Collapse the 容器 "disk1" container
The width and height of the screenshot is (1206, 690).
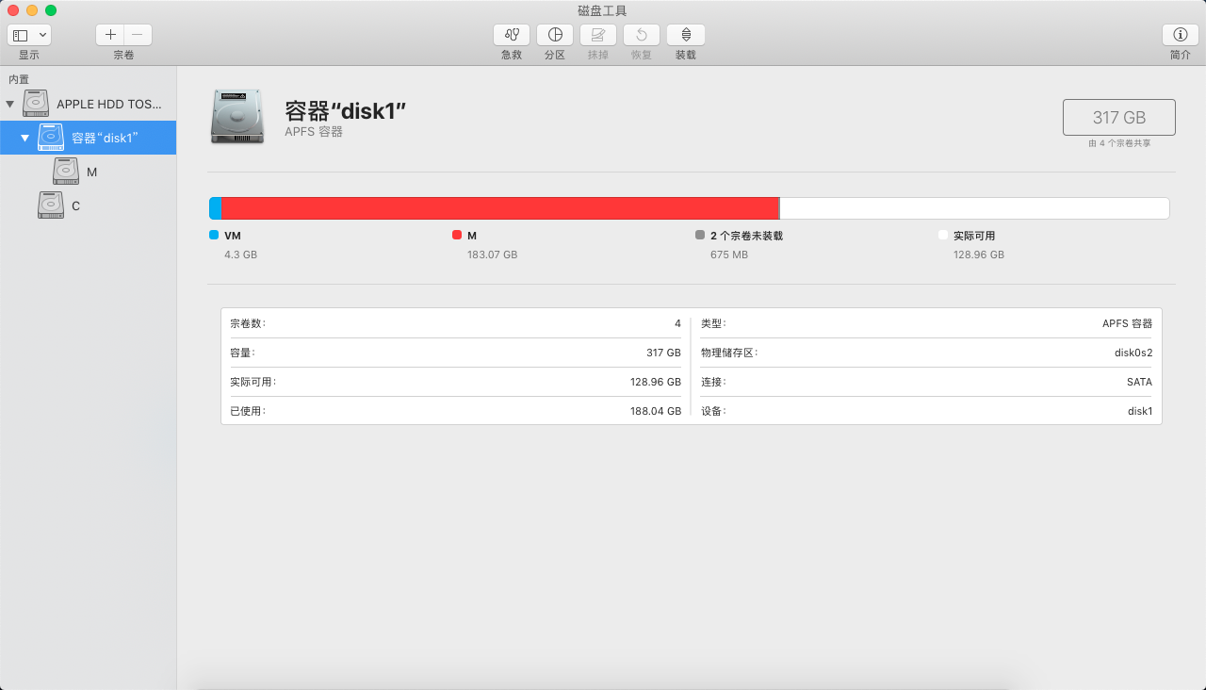(x=25, y=138)
